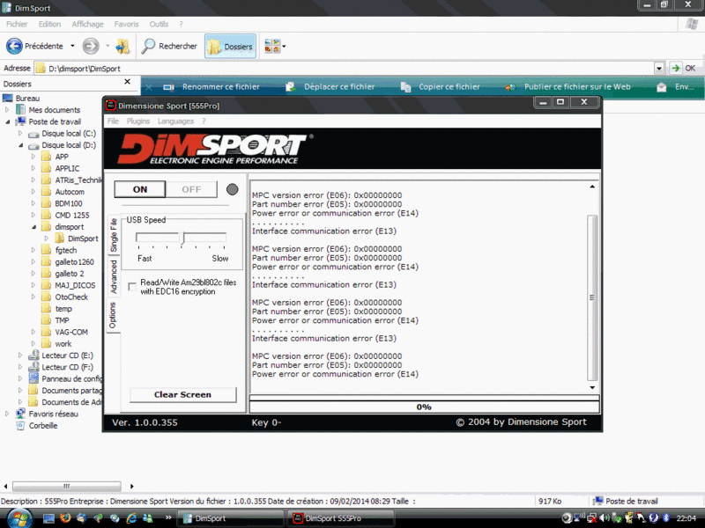This screenshot has width=705, height=528.
Task: Open the Outils menu in Explorer
Action: [159, 25]
